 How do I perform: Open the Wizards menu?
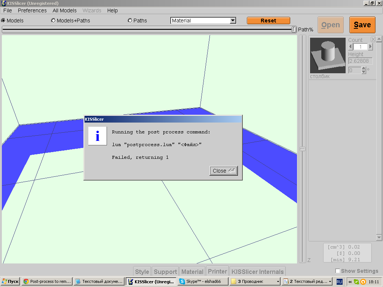pos(92,10)
